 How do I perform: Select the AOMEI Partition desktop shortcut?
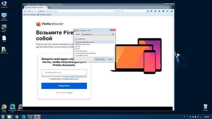4,28
